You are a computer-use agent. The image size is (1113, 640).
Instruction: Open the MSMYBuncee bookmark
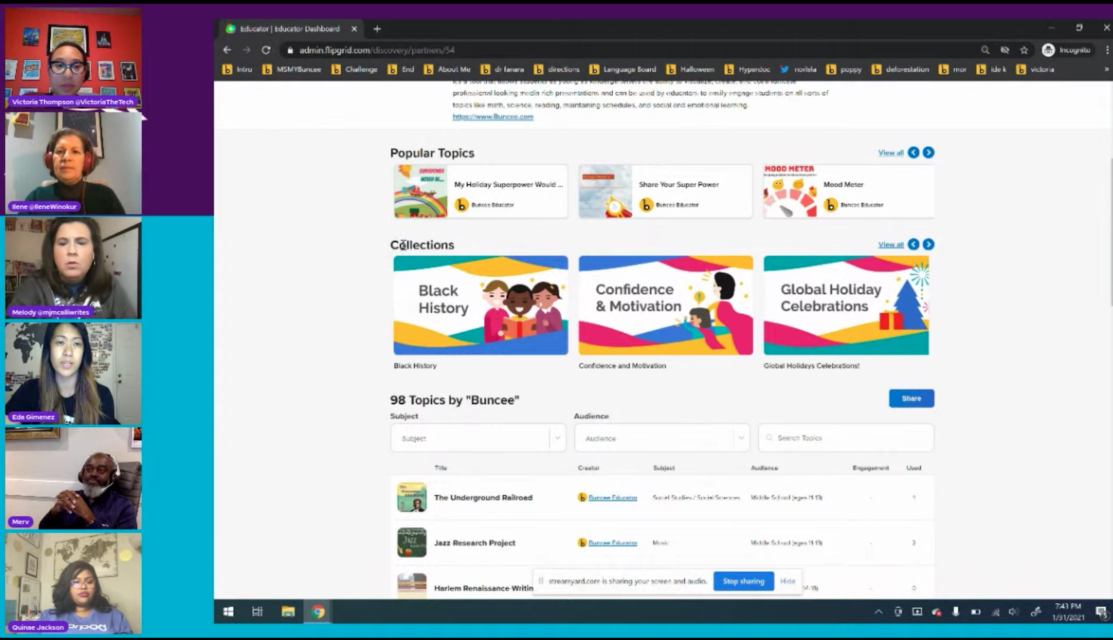tap(291, 70)
